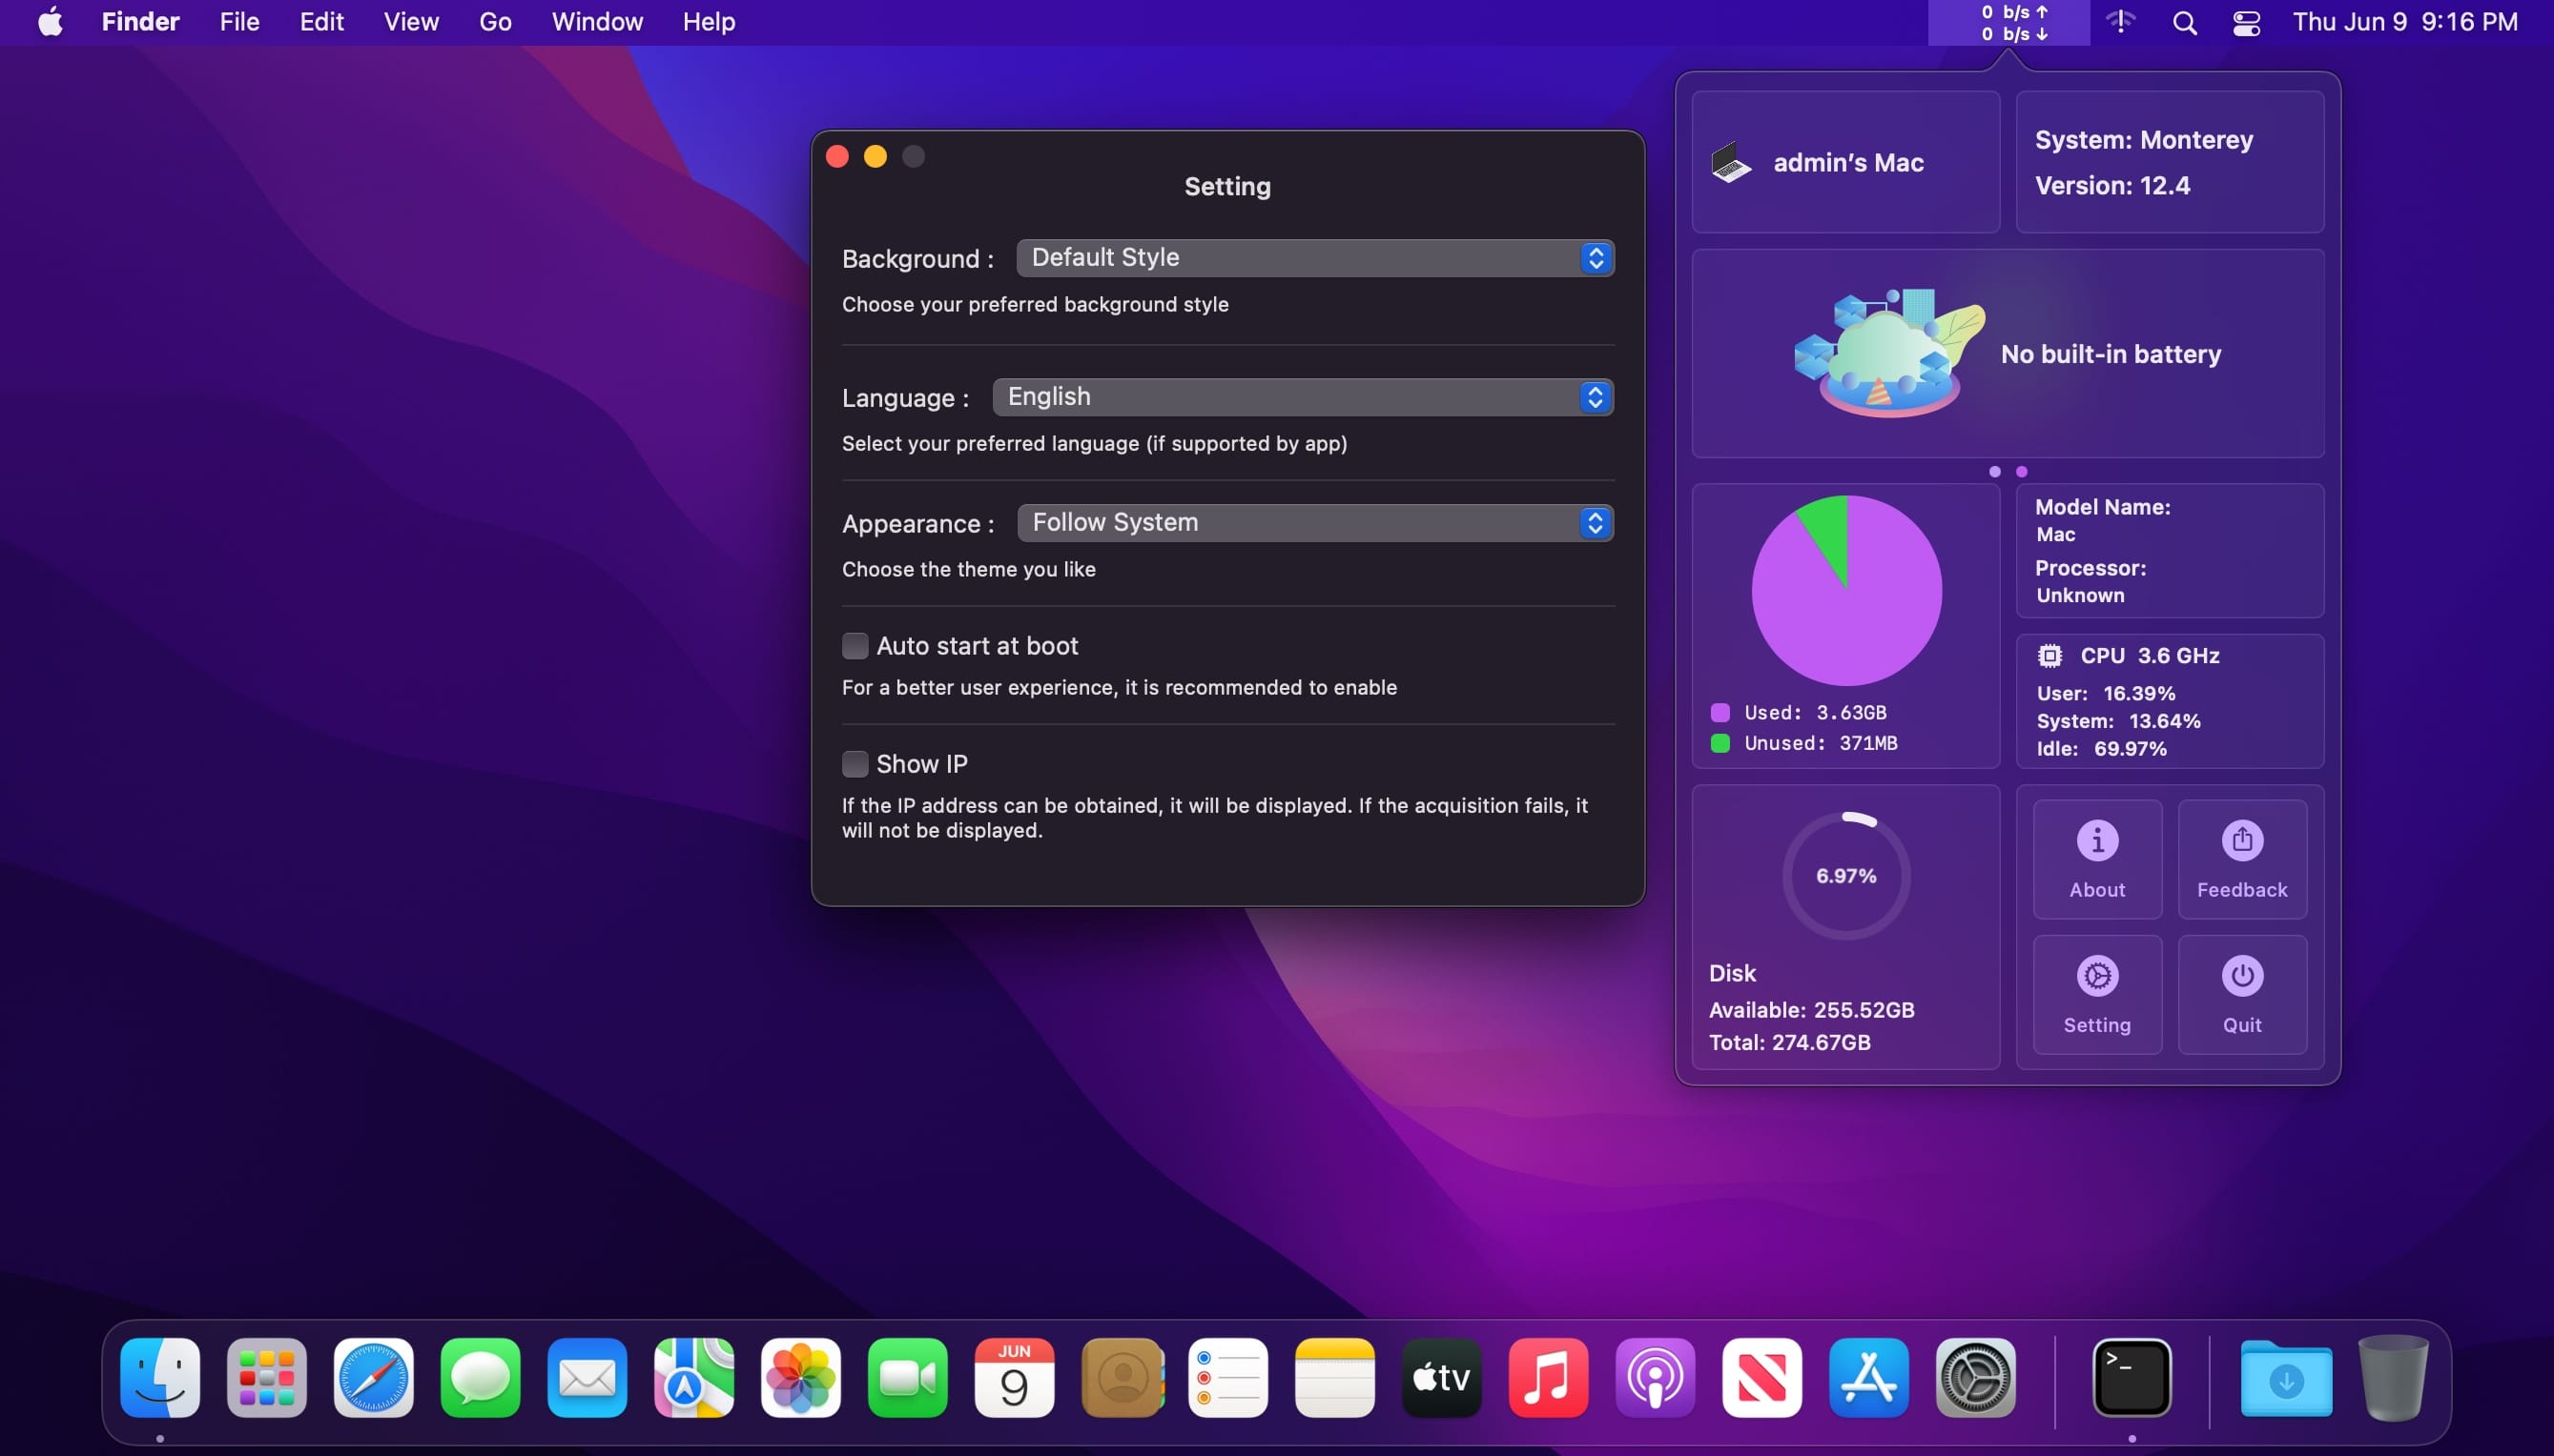This screenshot has width=2554, height=1456.
Task: Open FaceTime from the Dock
Action: click(x=908, y=1378)
